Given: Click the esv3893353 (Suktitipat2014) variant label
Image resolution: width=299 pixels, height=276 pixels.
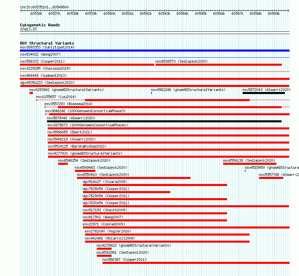Looking at the screenshot, I should (47, 47).
